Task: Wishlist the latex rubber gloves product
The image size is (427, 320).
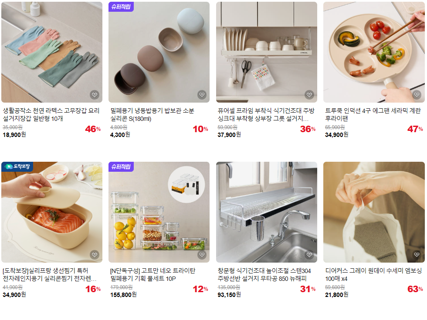Action: [95, 95]
